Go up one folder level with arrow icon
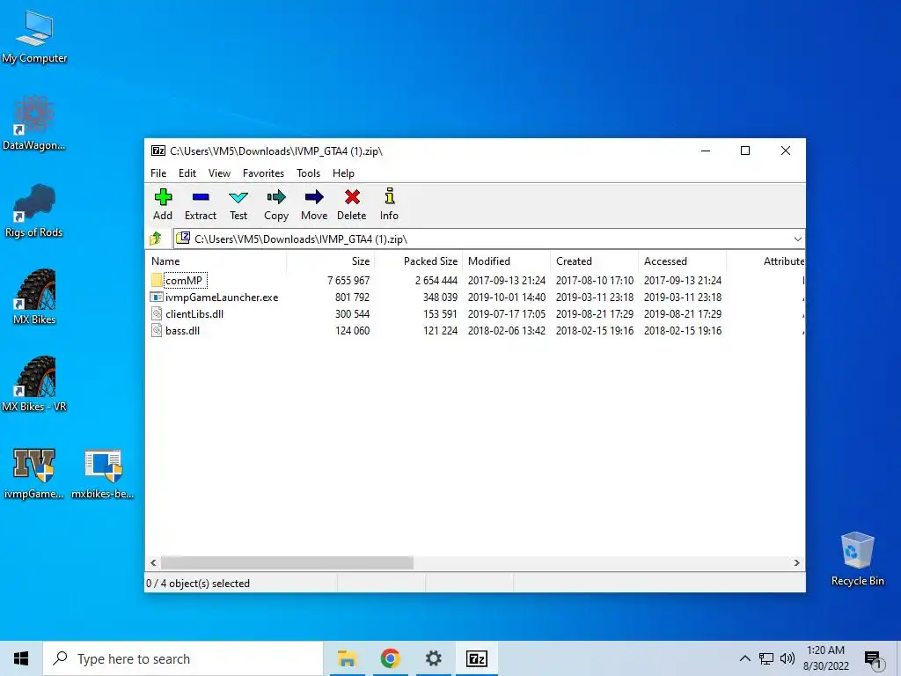Image resolution: width=901 pixels, height=676 pixels. coord(156,239)
